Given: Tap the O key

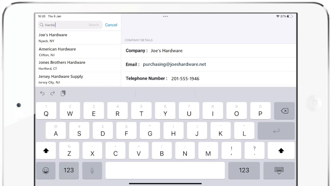Looking at the screenshot, I should pyautogui.click(x=236, y=111).
